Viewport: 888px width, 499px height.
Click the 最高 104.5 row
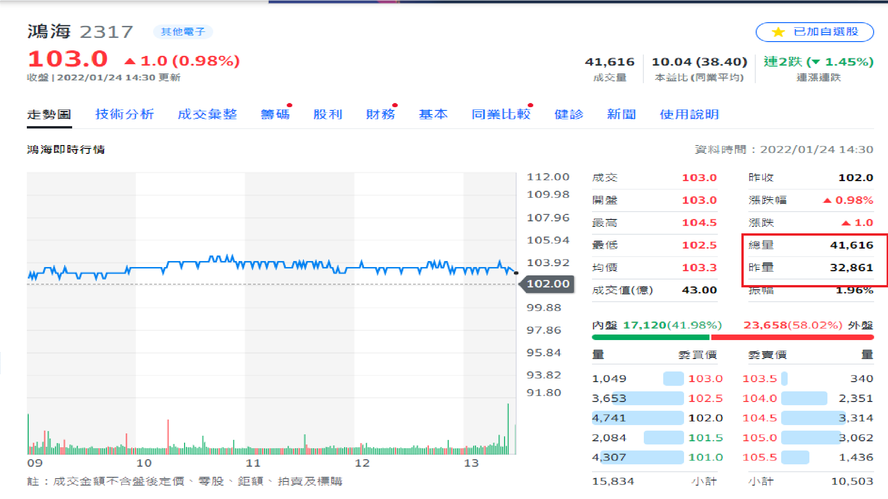[x=654, y=223]
